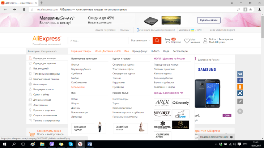
Task: Expand the Помощь dropdown
Action: tap(125, 30)
